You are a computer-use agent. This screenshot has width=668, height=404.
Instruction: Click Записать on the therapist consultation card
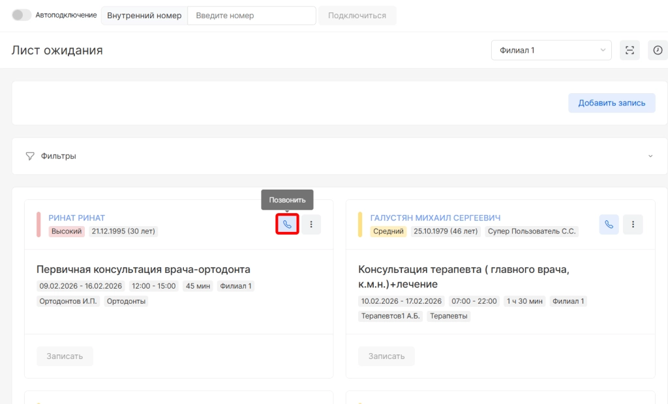386,356
